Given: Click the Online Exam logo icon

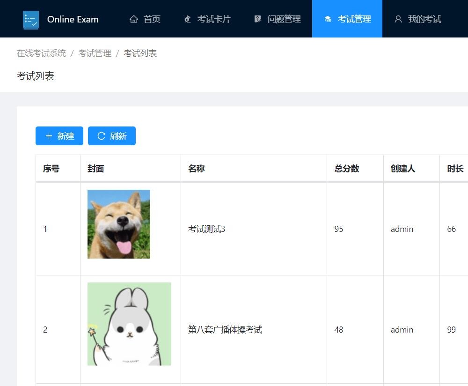Looking at the screenshot, I should pos(31,20).
